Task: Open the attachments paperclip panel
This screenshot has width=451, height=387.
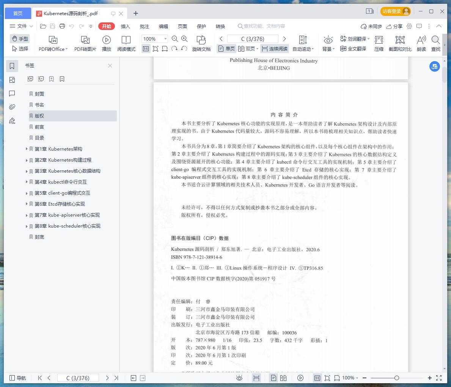Action: pyautogui.click(x=12, y=107)
